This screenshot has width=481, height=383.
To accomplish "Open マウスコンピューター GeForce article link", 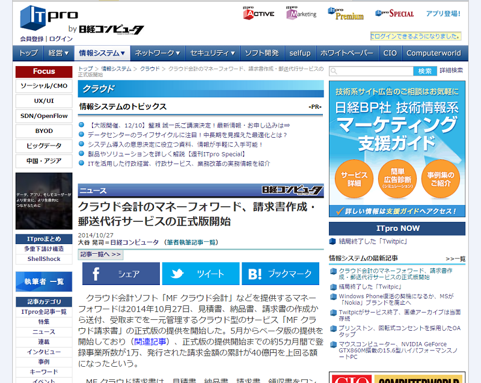I will (x=398, y=351).
